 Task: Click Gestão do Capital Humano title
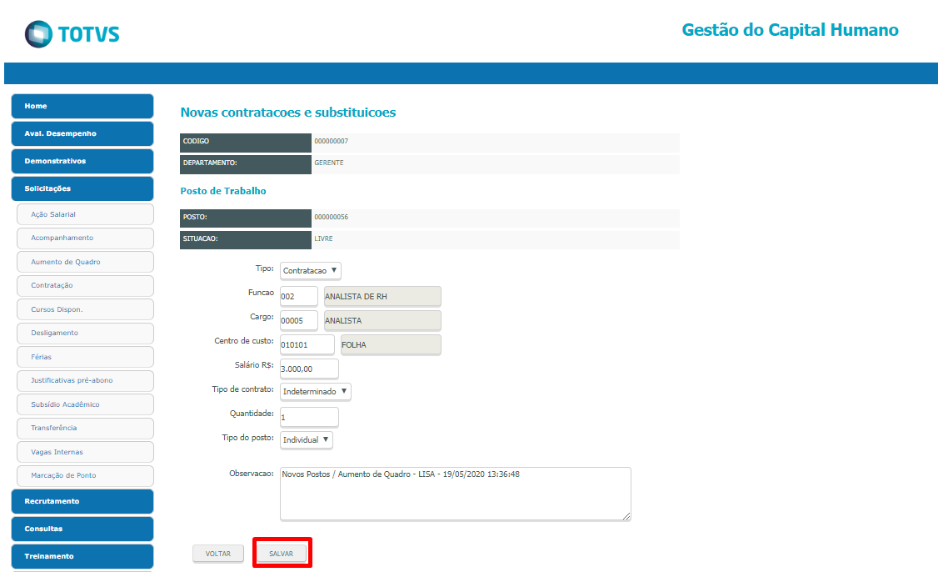pyautogui.click(x=790, y=30)
